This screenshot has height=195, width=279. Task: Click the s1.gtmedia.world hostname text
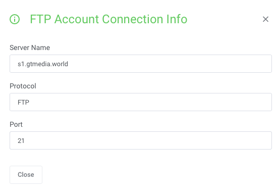43,64
